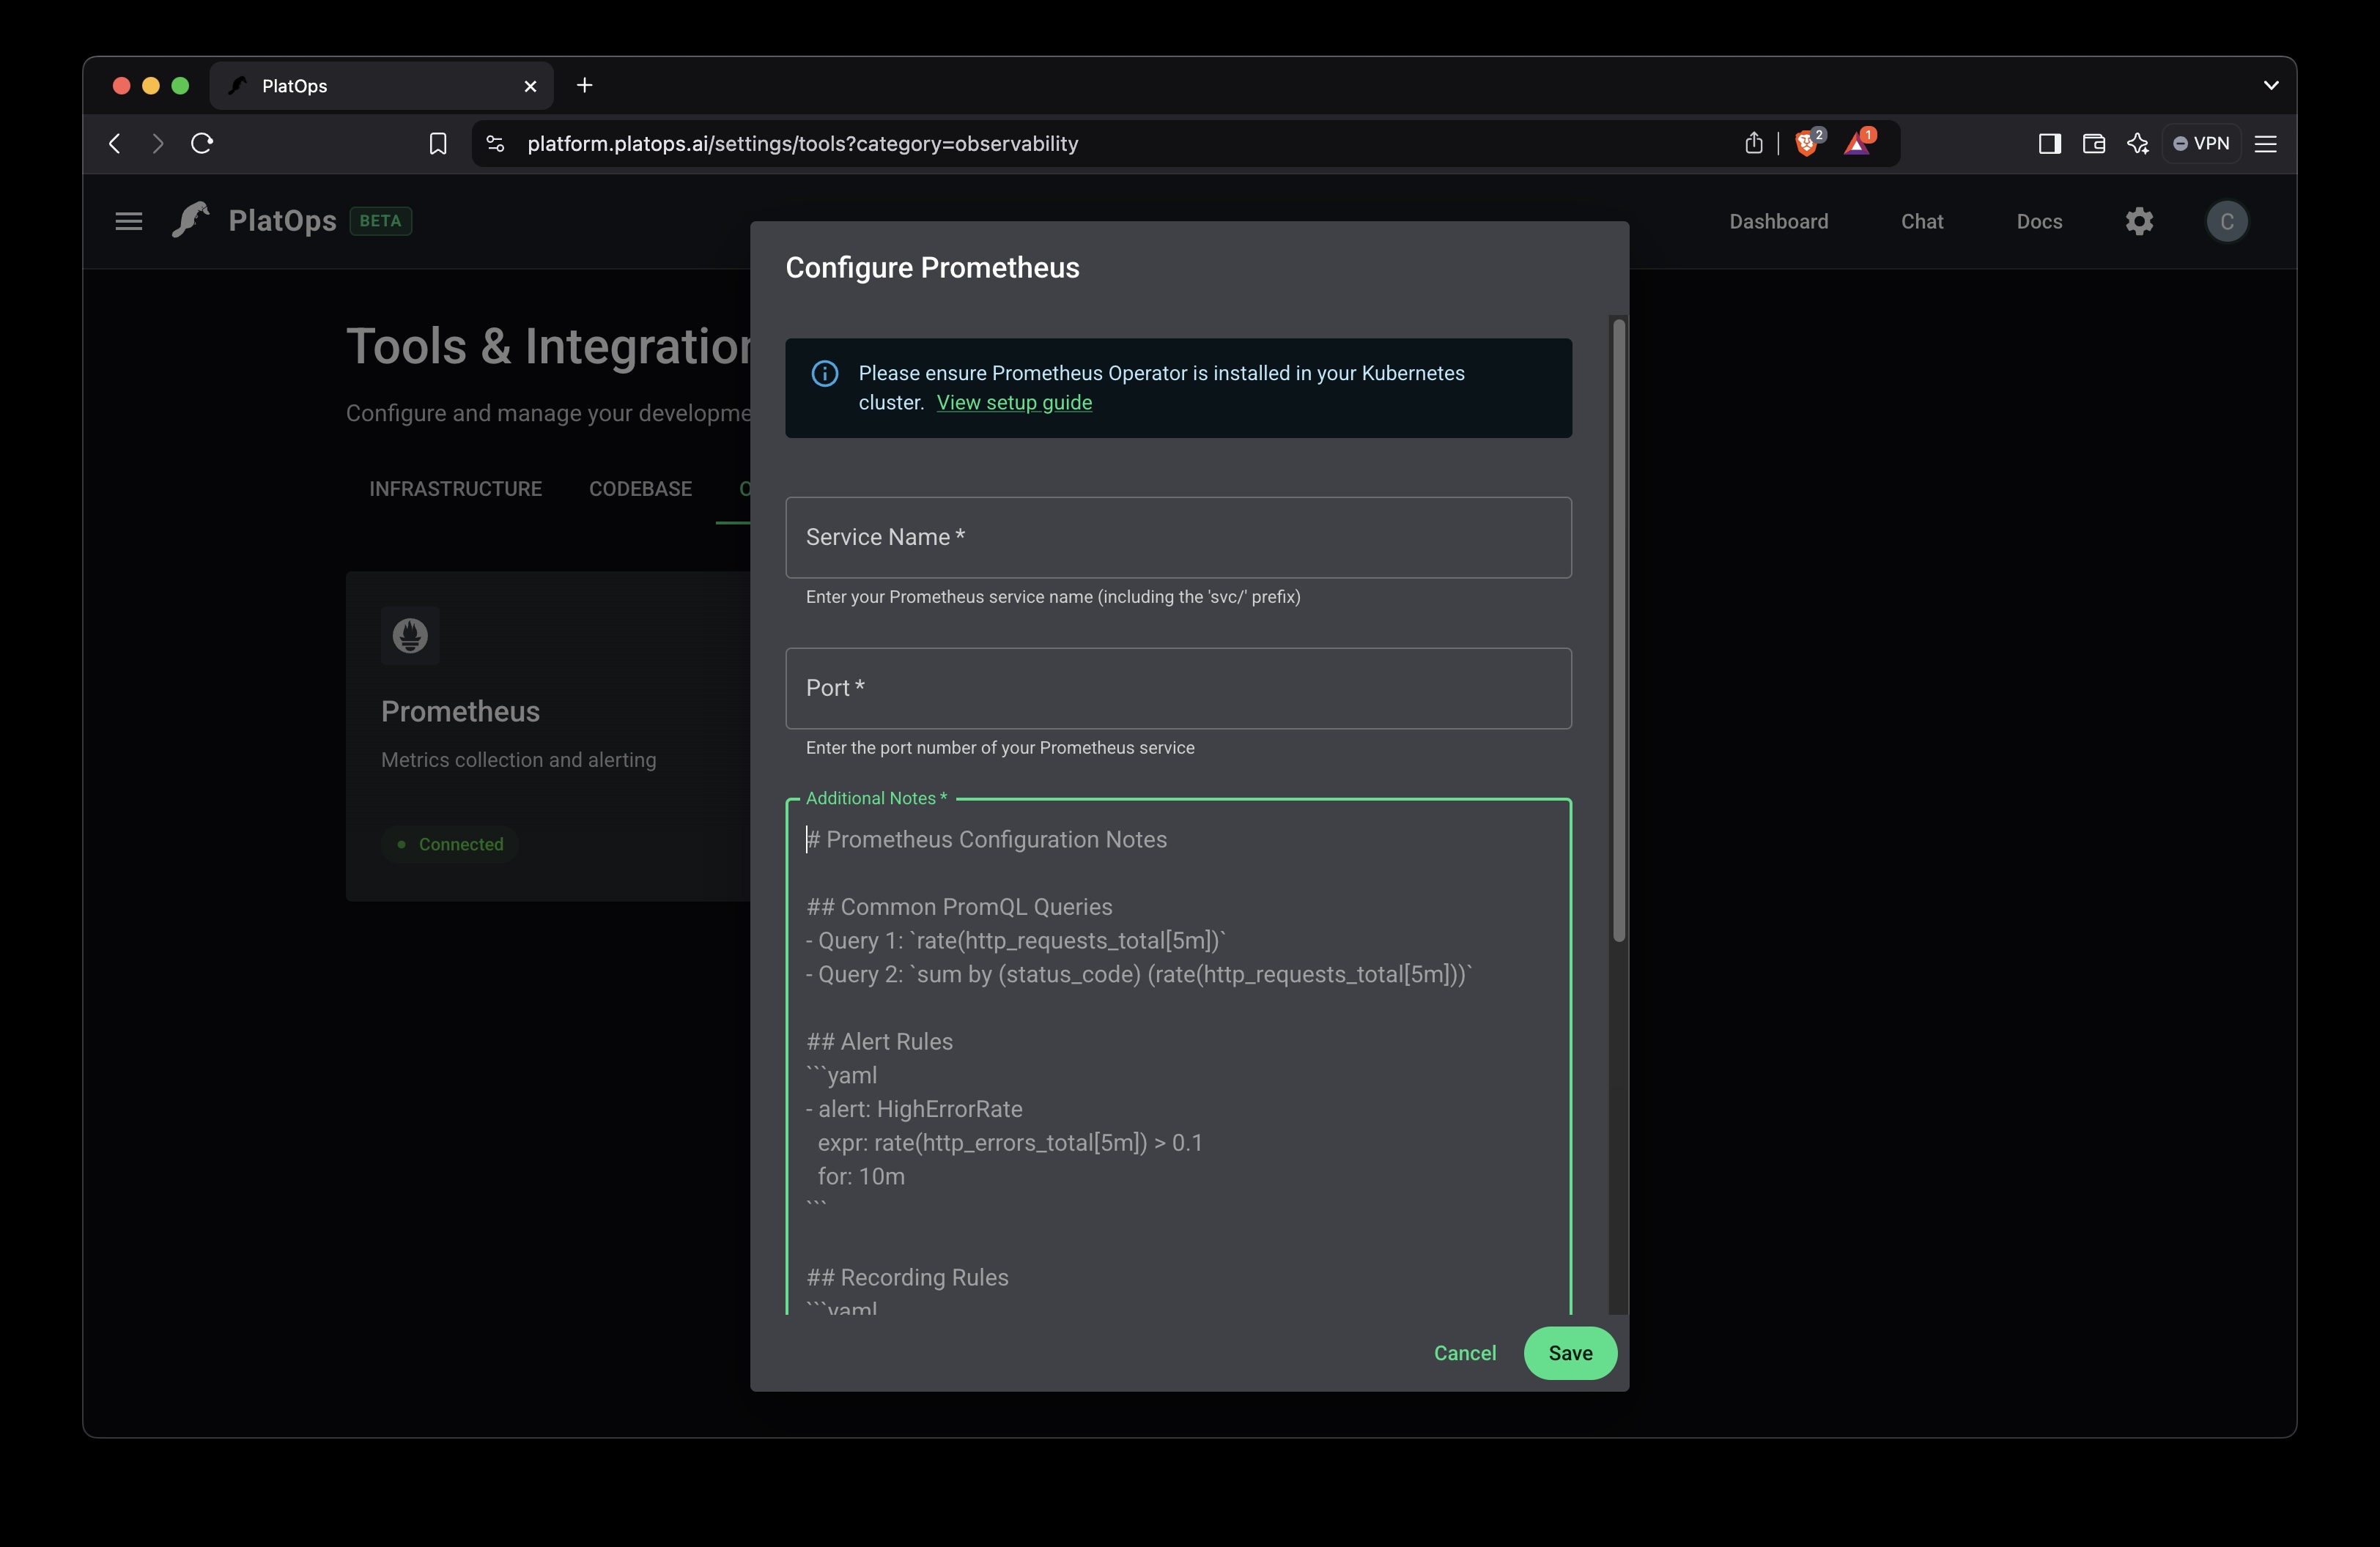
Task: Open the site information icon in address bar
Action: coord(495,144)
